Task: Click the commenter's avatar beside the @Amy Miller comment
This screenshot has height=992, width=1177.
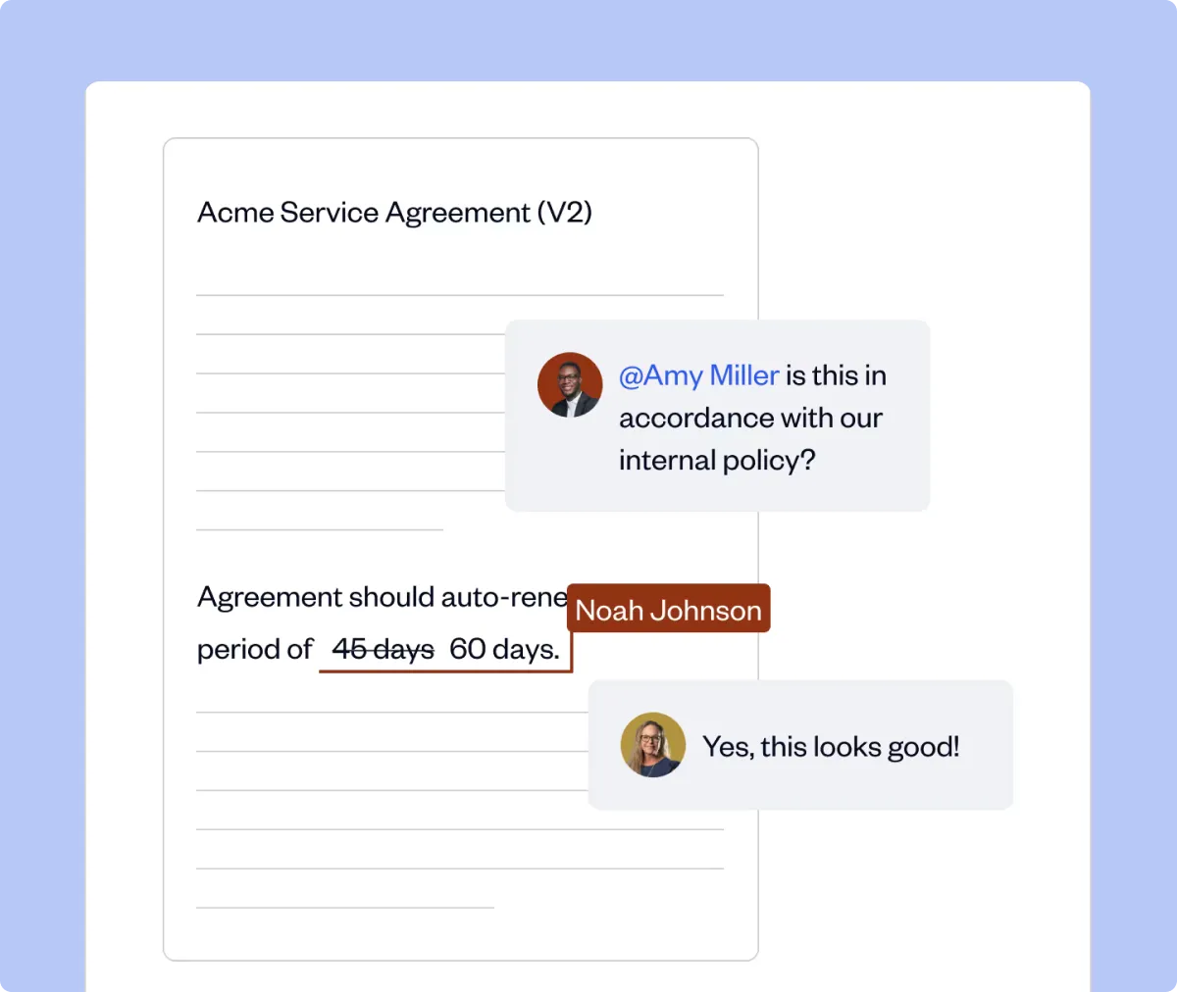Action: pos(570,385)
